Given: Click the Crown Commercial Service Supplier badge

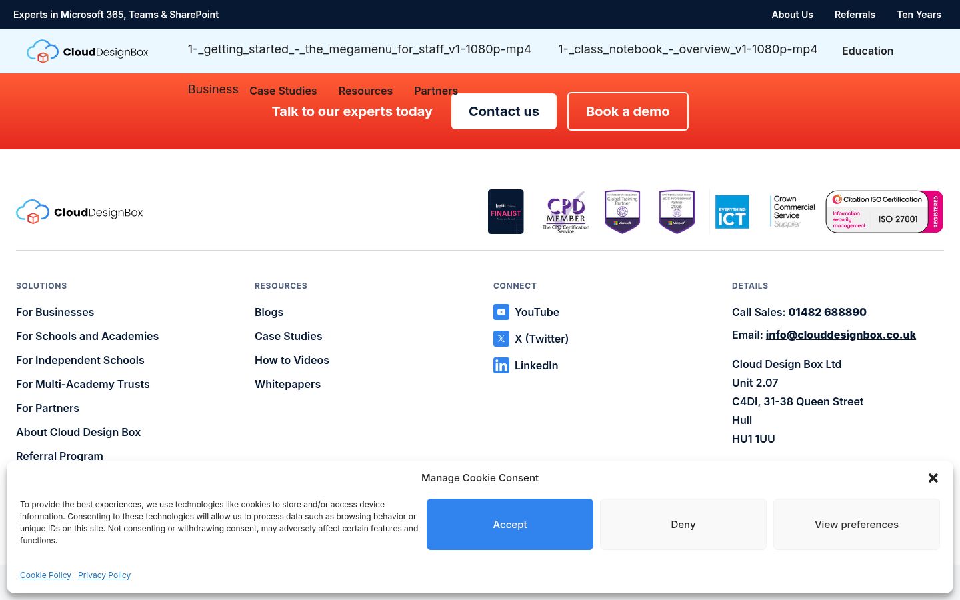Looking at the screenshot, I should (793, 212).
